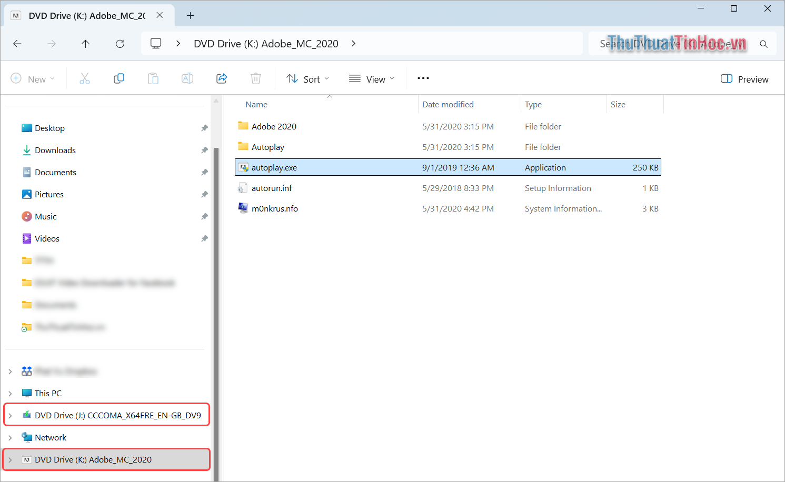Select the autoplay.exe file
The height and width of the screenshot is (482, 785).
click(448, 167)
